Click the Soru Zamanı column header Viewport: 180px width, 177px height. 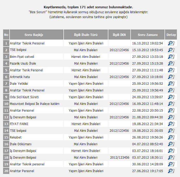(148, 35)
